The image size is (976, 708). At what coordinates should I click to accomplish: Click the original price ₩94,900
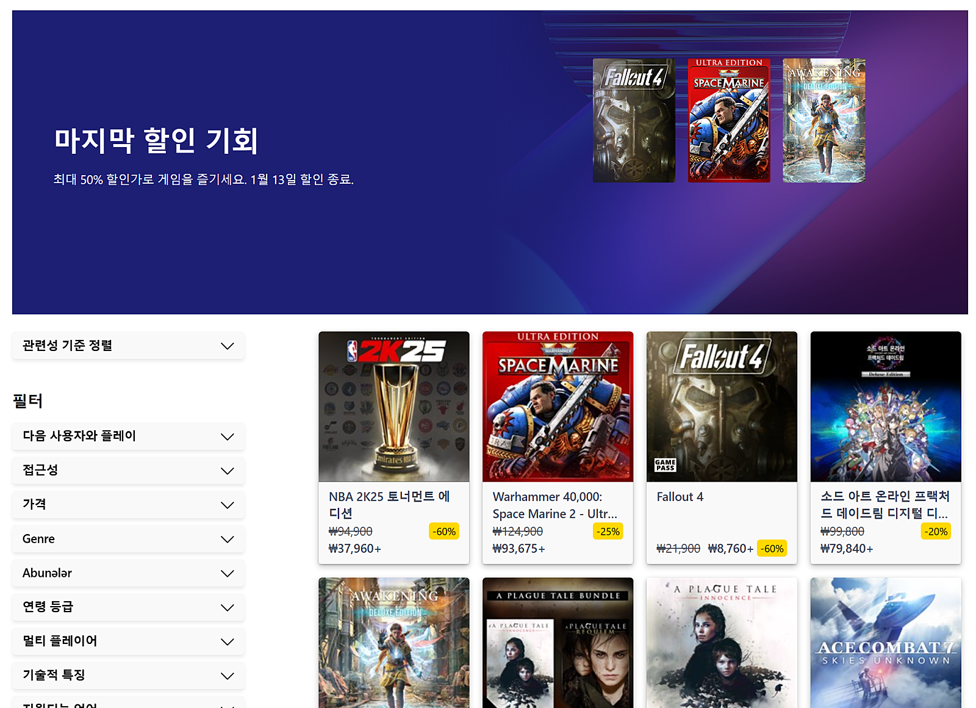[x=351, y=532]
